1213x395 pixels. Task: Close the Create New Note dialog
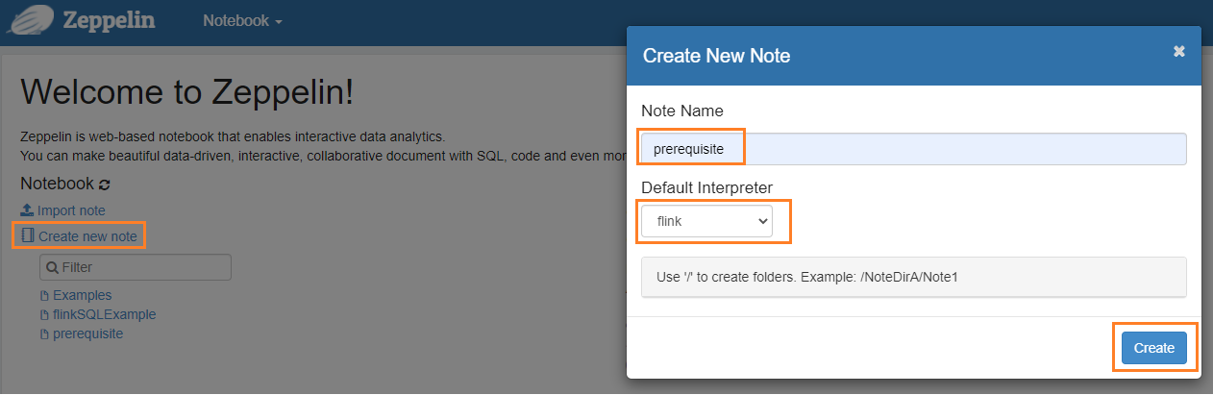[1179, 52]
